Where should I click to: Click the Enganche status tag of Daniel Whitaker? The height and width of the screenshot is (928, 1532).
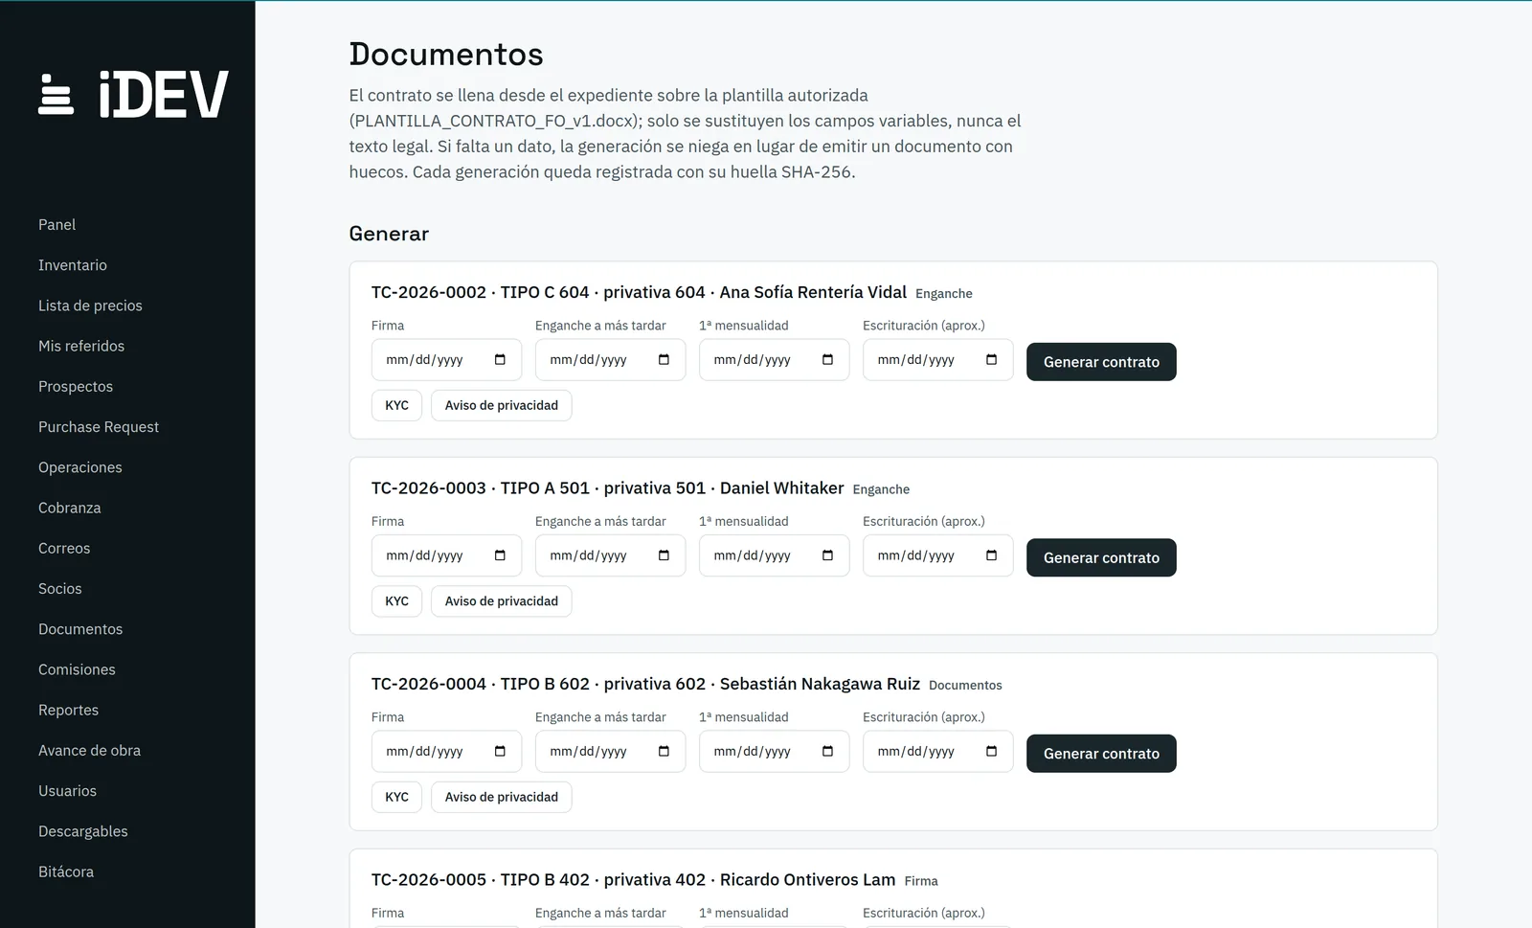tap(881, 489)
